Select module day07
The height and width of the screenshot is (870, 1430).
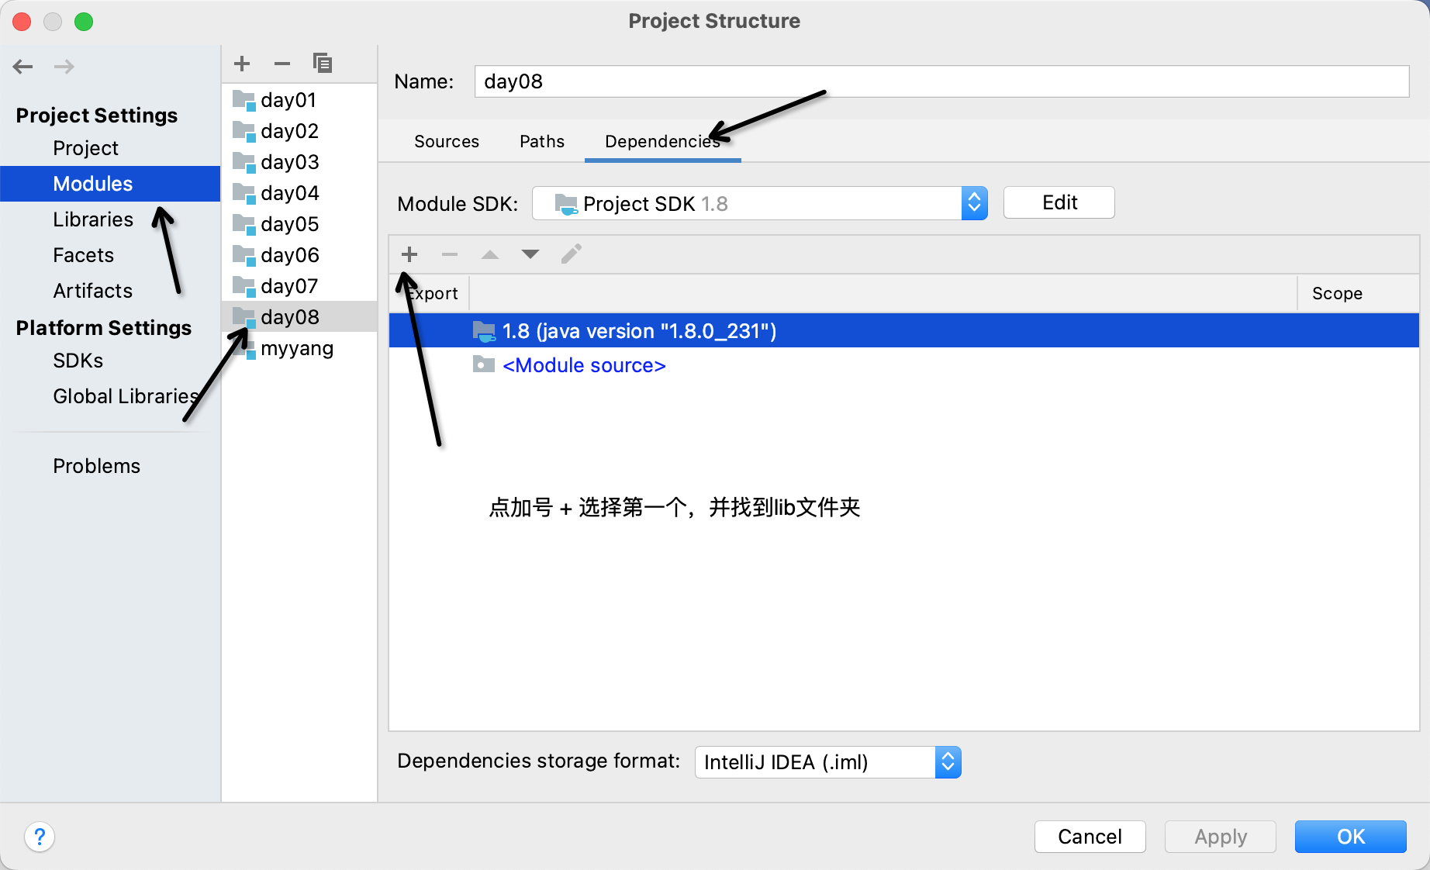point(299,286)
